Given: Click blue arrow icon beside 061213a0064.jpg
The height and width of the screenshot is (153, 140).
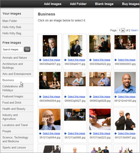Looking at the screenshot, I should click(40, 133).
